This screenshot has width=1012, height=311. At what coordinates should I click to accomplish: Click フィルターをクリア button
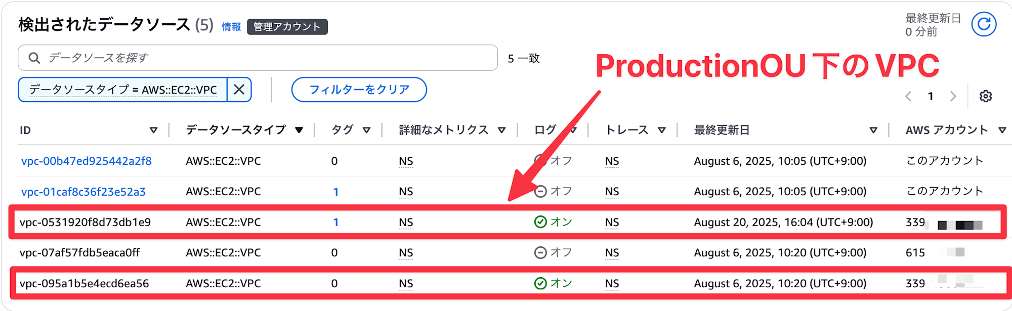(359, 90)
